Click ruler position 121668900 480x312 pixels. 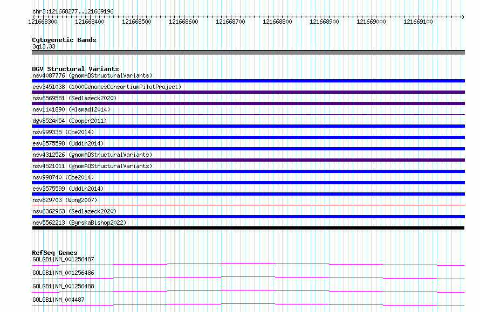tap(324, 22)
